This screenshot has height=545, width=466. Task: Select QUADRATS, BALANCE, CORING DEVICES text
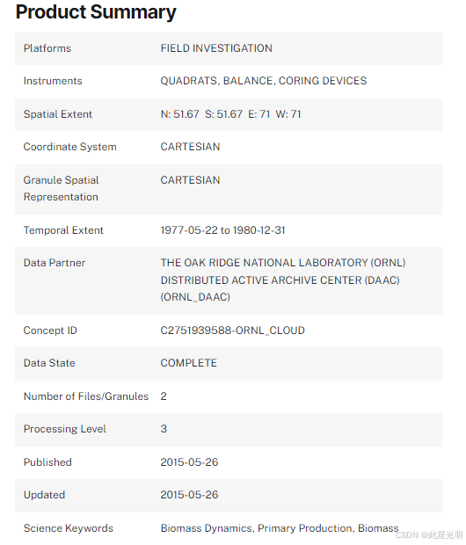(264, 81)
